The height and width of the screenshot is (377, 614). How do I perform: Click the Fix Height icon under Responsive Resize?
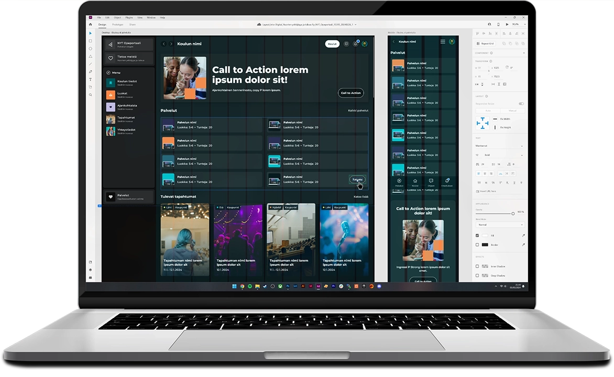pyautogui.click(x=495, y=127)
